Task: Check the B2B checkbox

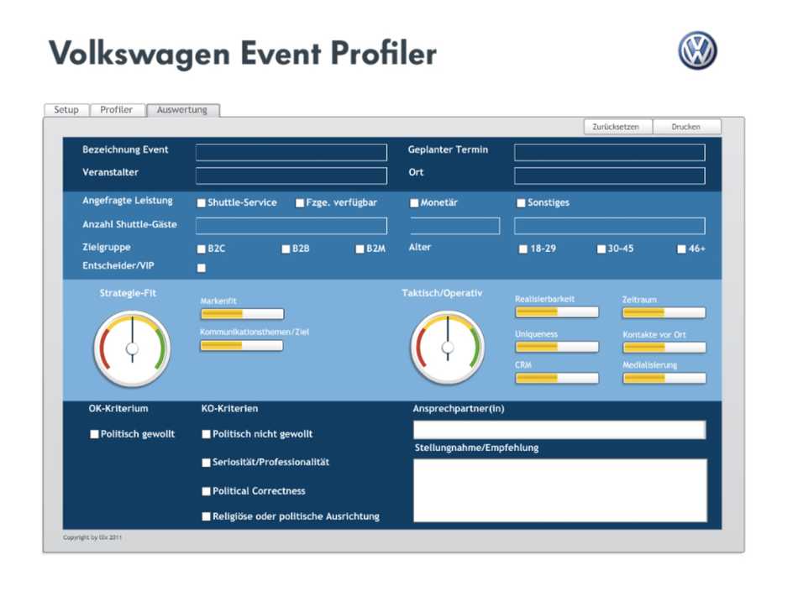Action: 286,249
